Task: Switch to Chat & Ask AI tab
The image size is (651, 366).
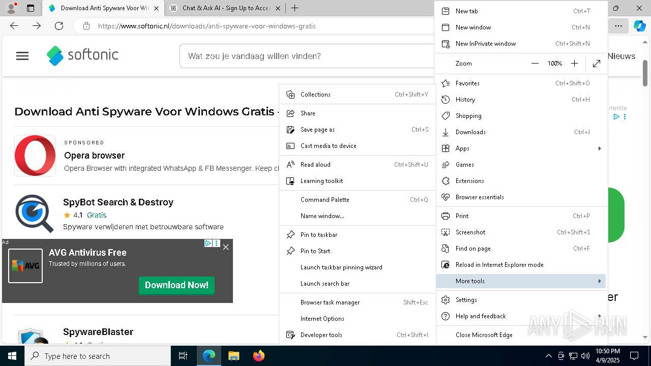Action: [x=225, y=8]
